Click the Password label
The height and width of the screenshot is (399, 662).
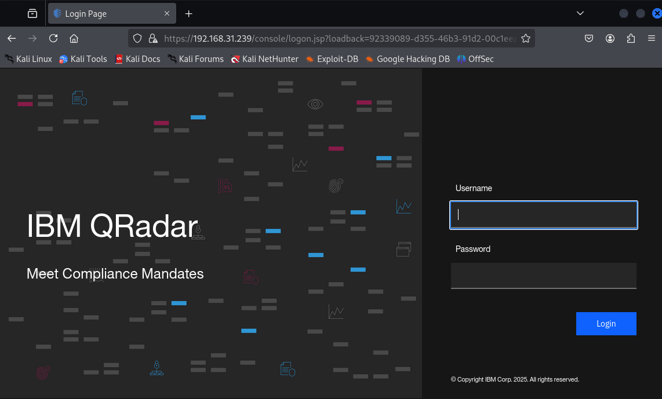[473, 249]
